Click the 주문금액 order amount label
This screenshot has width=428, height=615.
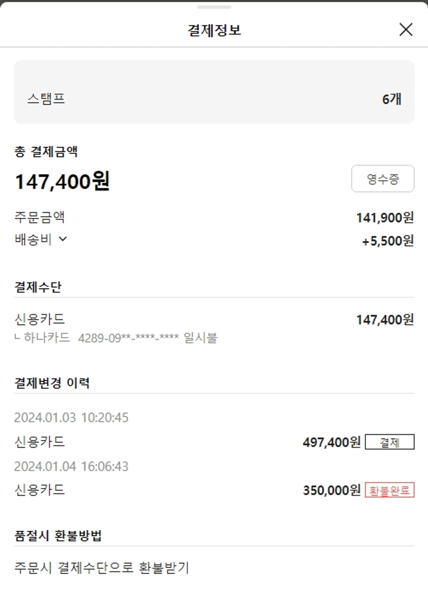(39, 217)
